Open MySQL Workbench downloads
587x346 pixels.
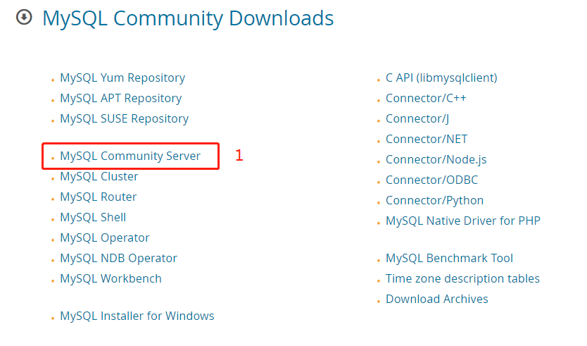pos(111,279)
